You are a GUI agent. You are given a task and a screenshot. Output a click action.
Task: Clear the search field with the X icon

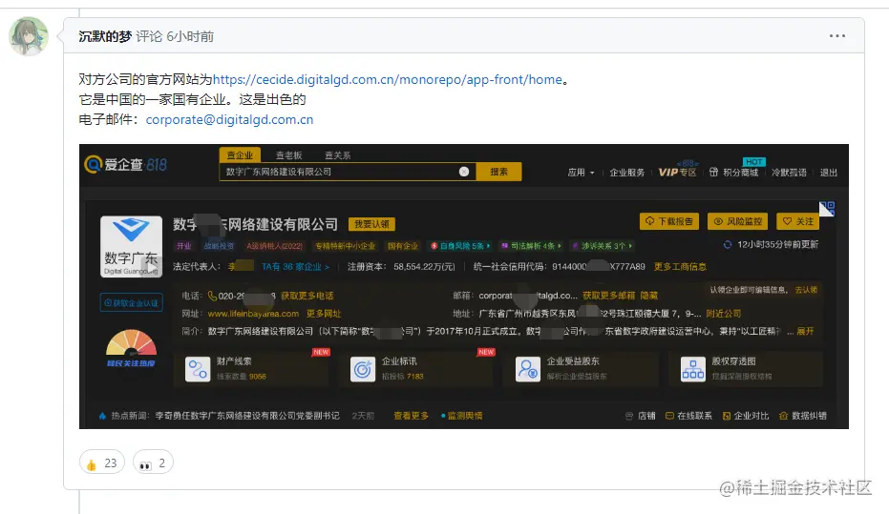[464, 172]
